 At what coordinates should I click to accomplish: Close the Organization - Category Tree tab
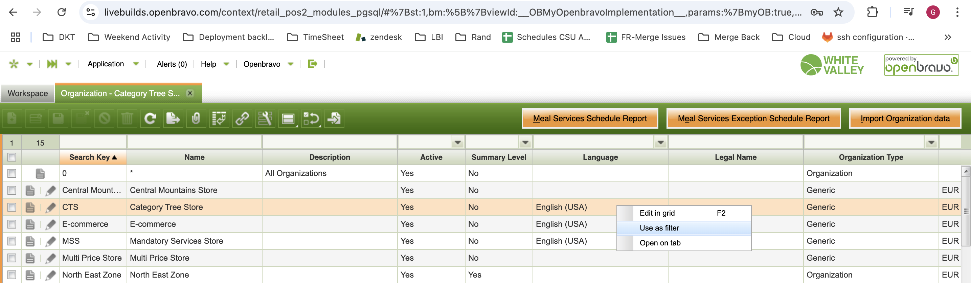(190, 93)
